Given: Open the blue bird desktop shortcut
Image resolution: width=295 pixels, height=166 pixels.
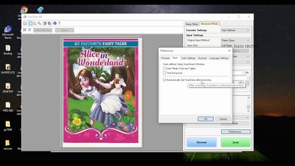Looking at the screenshot, I should [x=40, y=10].
